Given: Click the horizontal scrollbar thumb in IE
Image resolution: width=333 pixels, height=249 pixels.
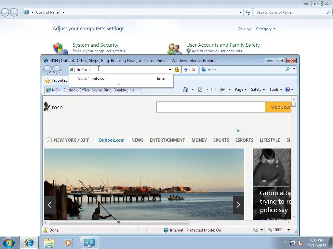Looking at the screenshot, I should pyautogui.click(x=119, y=222).
